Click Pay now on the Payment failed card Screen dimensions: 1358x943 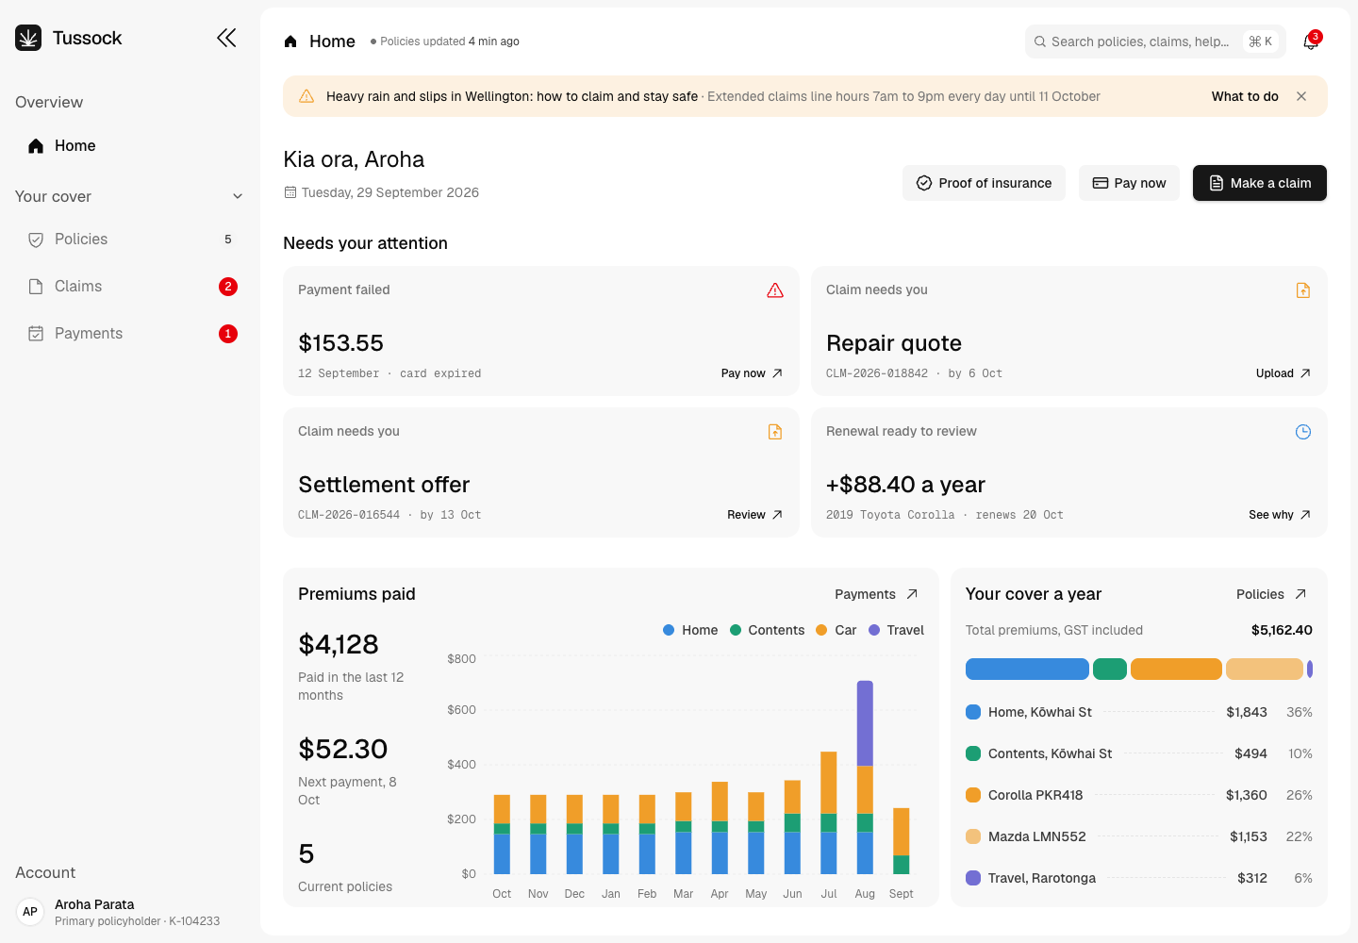point(753,373)
